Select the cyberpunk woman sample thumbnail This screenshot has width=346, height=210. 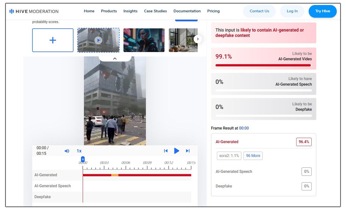click(144, 40)
